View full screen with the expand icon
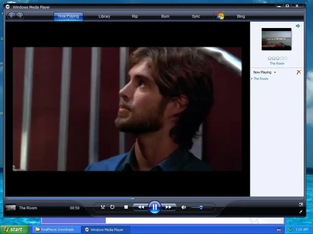Screen dimensions: 313x234 coord(301,204)
